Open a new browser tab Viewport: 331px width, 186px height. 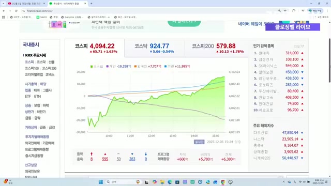coord(92,4)
